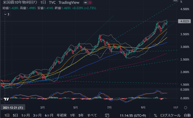Select year-to-date (年初来) range
Image resolution: width=193 pixels, height=118 pixels.
click(x=62, y=115)
